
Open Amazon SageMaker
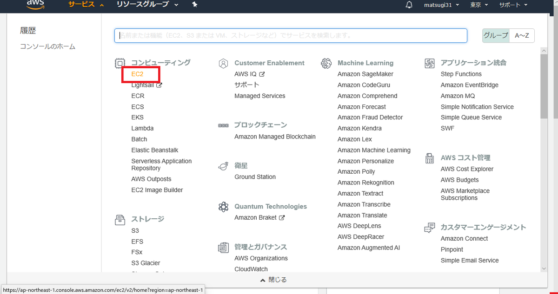[365, 74]
